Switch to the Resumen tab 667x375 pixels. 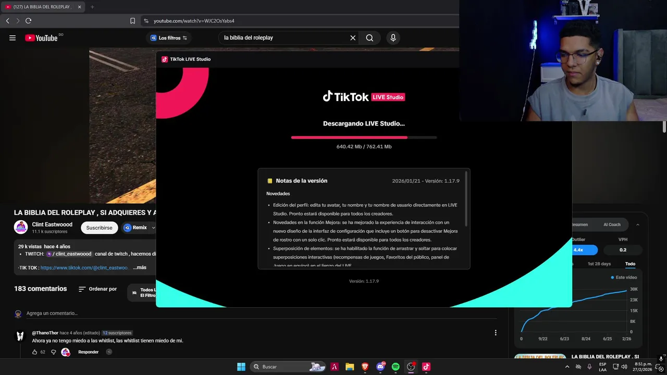(x=579, y=224)
